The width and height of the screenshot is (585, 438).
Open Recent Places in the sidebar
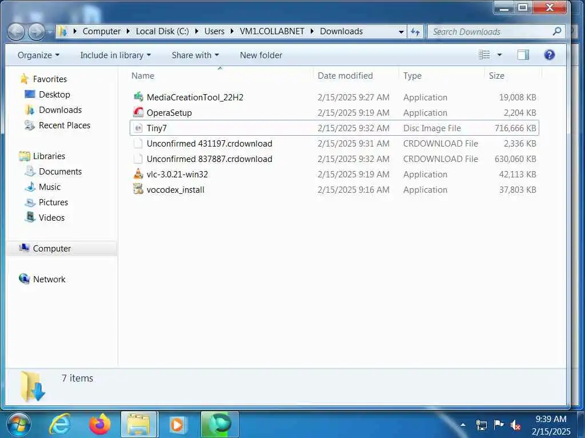(65, 125)
